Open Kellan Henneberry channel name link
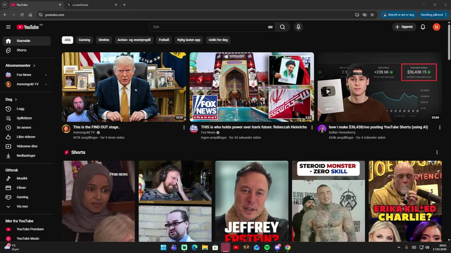 click(x=342, y=132)
